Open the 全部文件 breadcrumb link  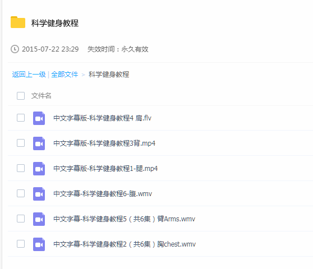coord(65,75)
